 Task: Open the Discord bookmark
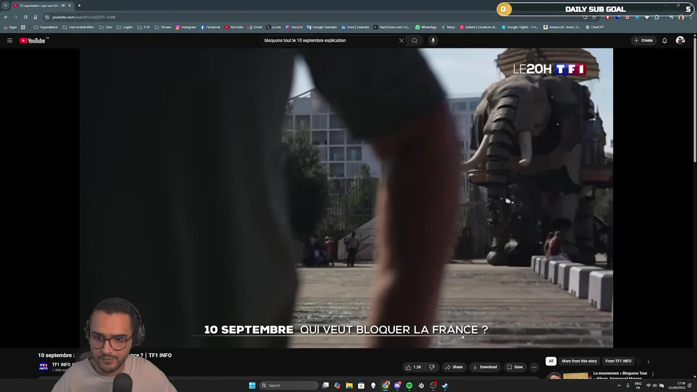[x=294, y=27]
